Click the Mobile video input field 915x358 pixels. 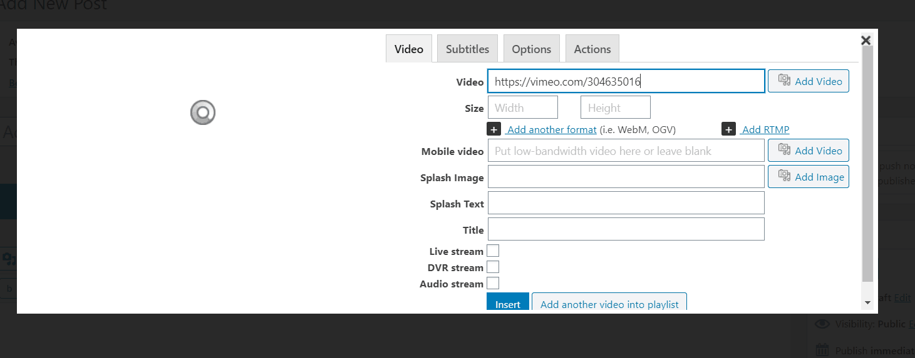pyautogui.click(x=626, y=151)
